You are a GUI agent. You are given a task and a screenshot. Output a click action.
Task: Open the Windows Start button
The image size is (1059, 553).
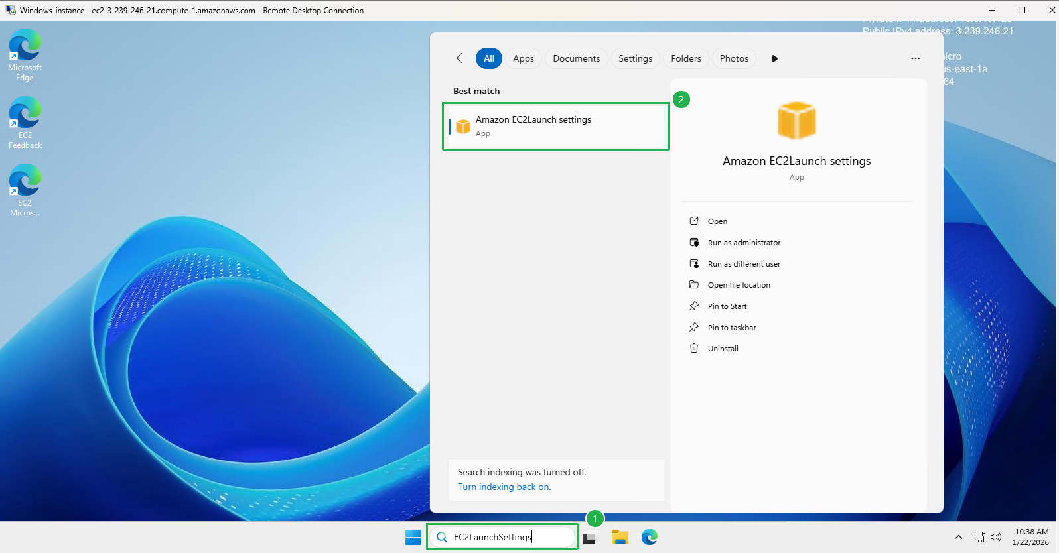(413, 537)
